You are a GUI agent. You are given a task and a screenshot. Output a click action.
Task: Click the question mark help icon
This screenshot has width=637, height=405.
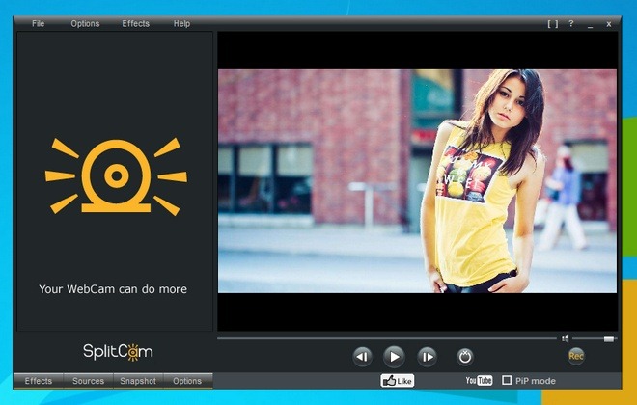point(571,23)
